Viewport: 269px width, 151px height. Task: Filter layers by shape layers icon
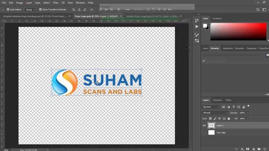point(239,107)
